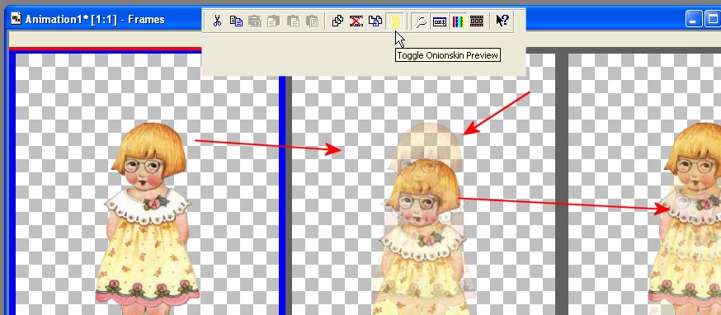Click the rainbow color palette toolbar icon
Screen dimensions: 721x315
[x=458, y=21]
